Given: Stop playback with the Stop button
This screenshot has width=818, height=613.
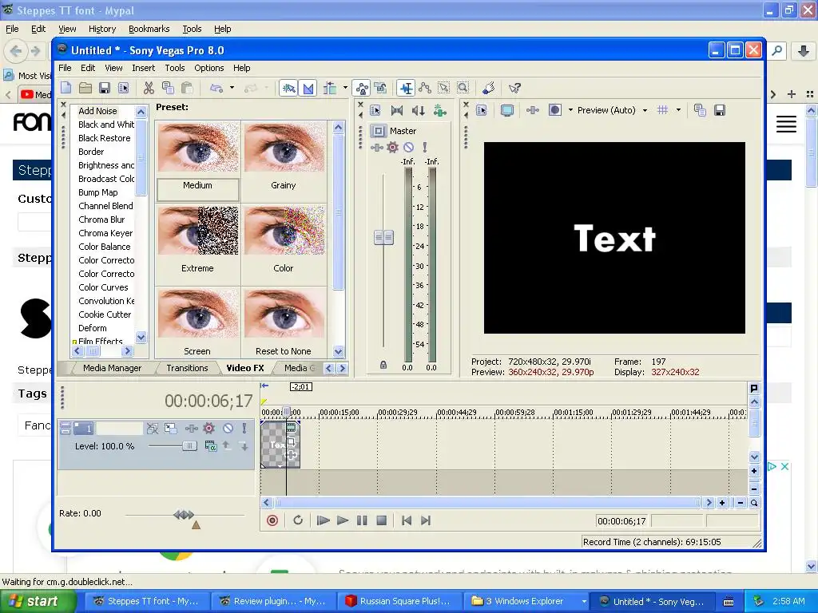Looking at the screenshot, I should pyautogui.click(x=381, y=520).
